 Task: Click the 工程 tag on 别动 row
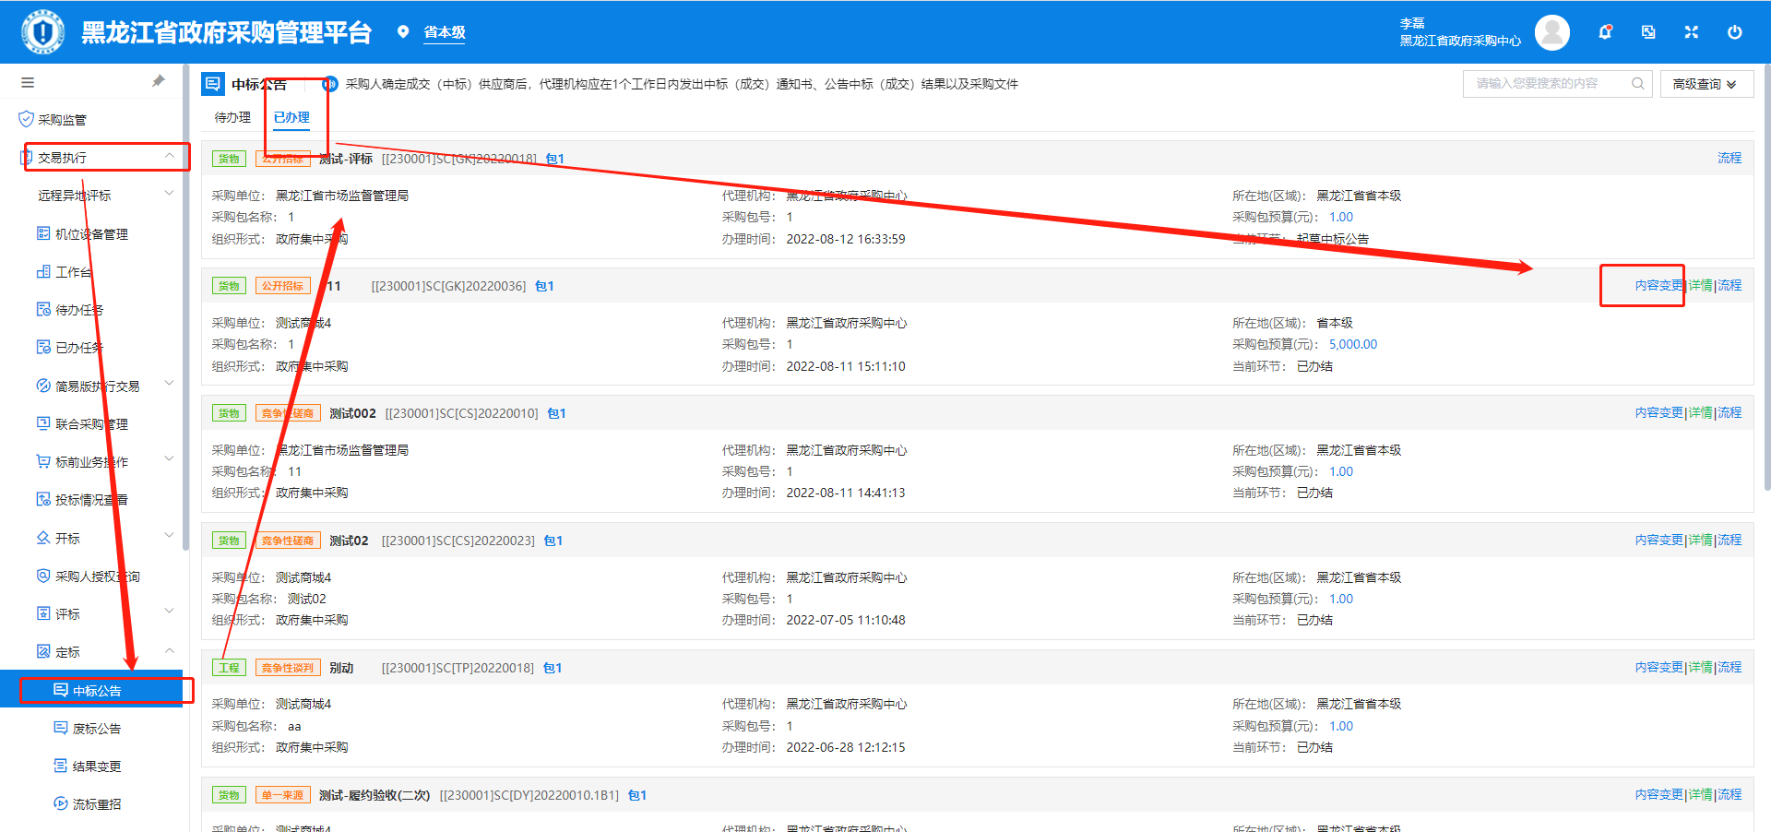(x=229, y=668)
